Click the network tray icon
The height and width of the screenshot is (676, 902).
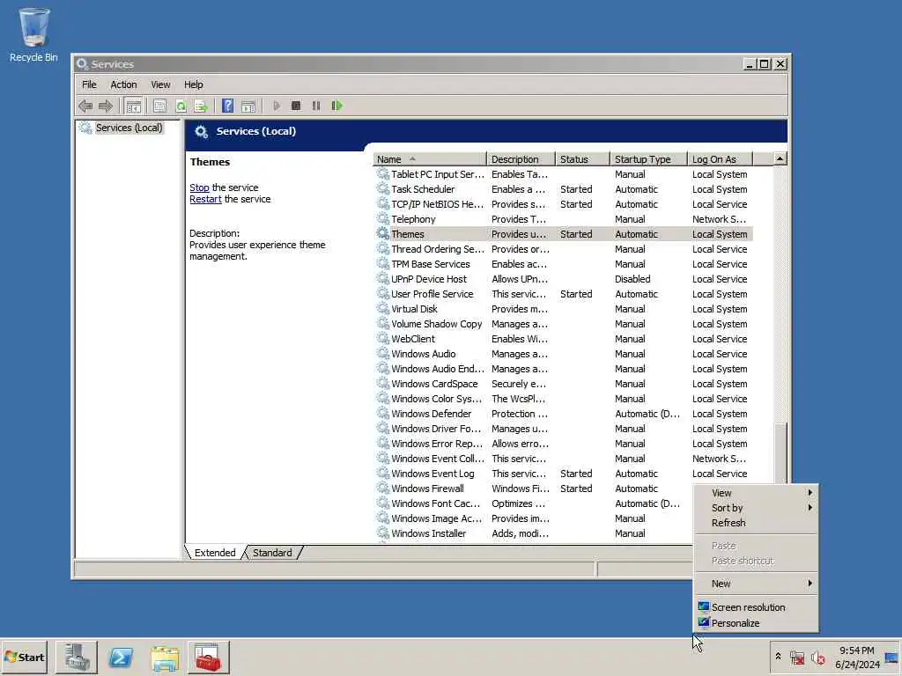tap(796, 658)
